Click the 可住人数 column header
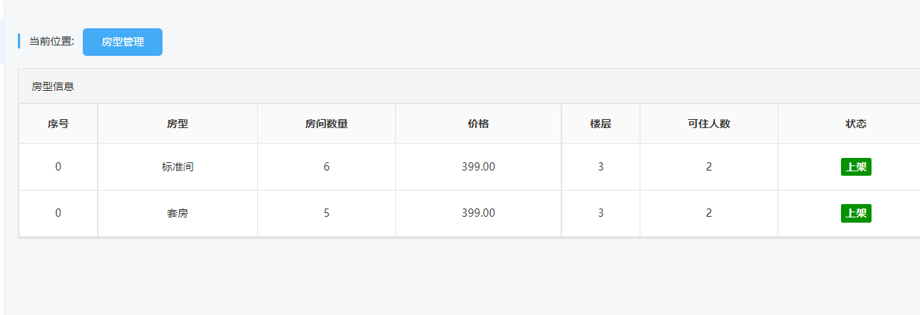920x315 pixels. coord(708,124)
